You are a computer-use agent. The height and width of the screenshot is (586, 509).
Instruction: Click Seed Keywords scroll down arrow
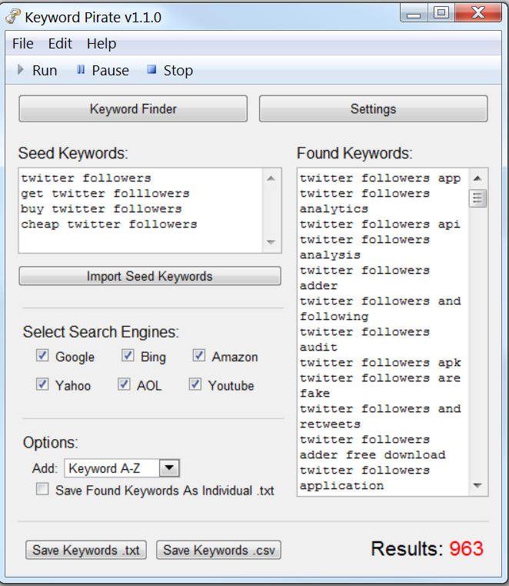click(x=271, y=242)
